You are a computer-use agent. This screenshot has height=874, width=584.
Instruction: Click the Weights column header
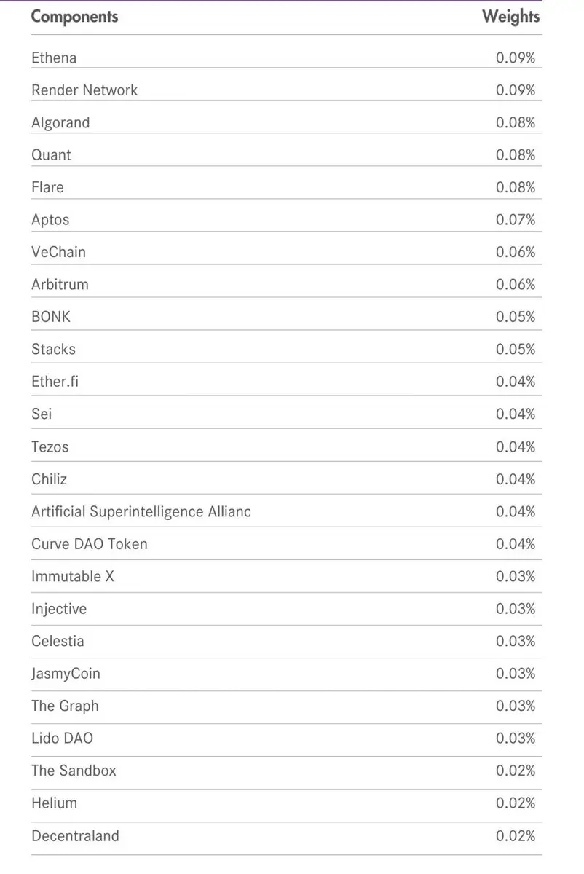pos(510,16)
